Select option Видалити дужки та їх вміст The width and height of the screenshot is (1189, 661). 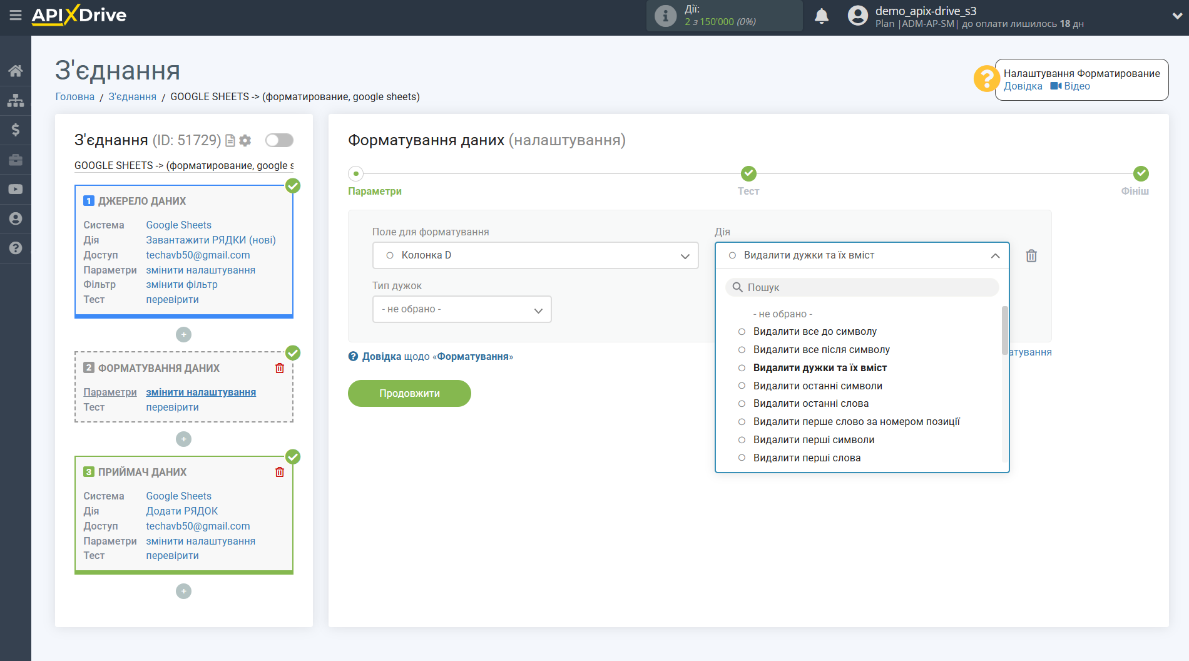point(820,368)
